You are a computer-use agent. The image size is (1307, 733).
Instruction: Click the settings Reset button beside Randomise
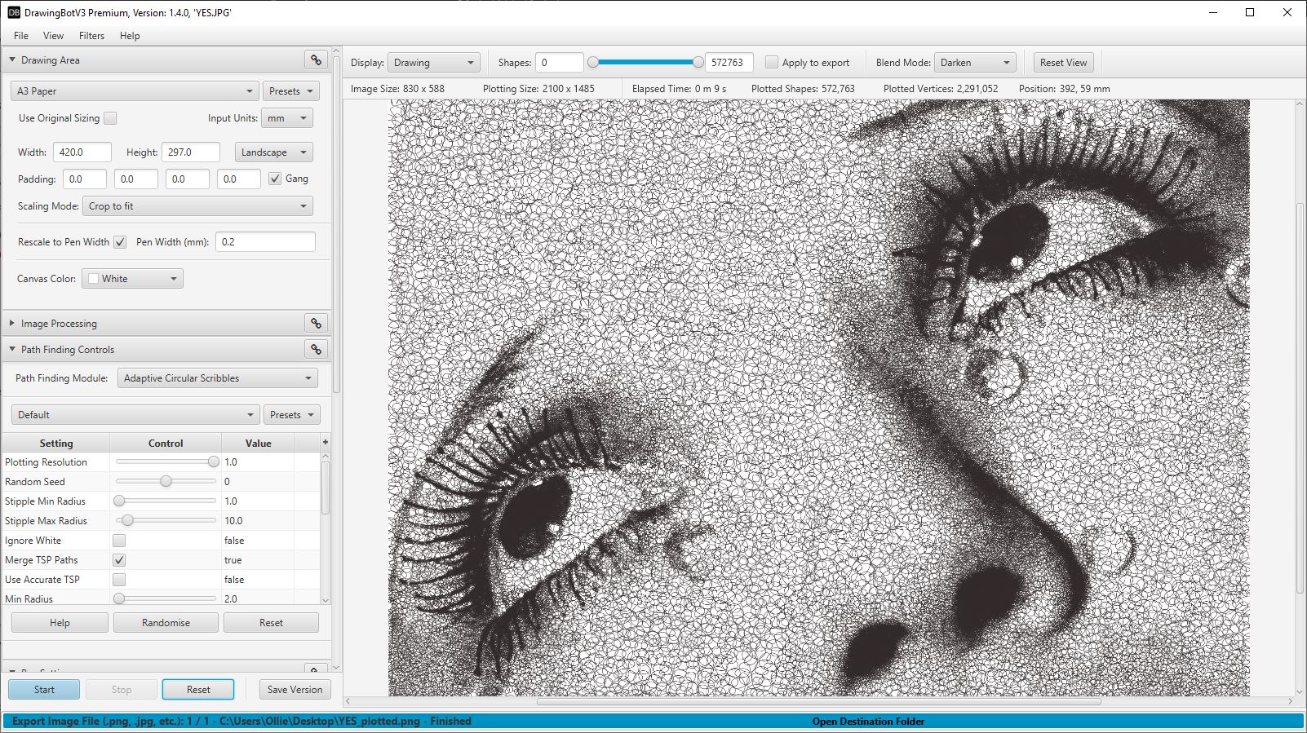271,623
